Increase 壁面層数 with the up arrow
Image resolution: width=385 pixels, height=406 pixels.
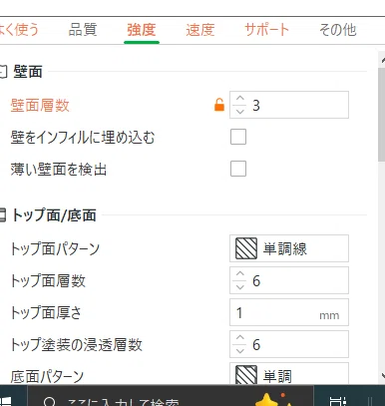coord(240,99)
